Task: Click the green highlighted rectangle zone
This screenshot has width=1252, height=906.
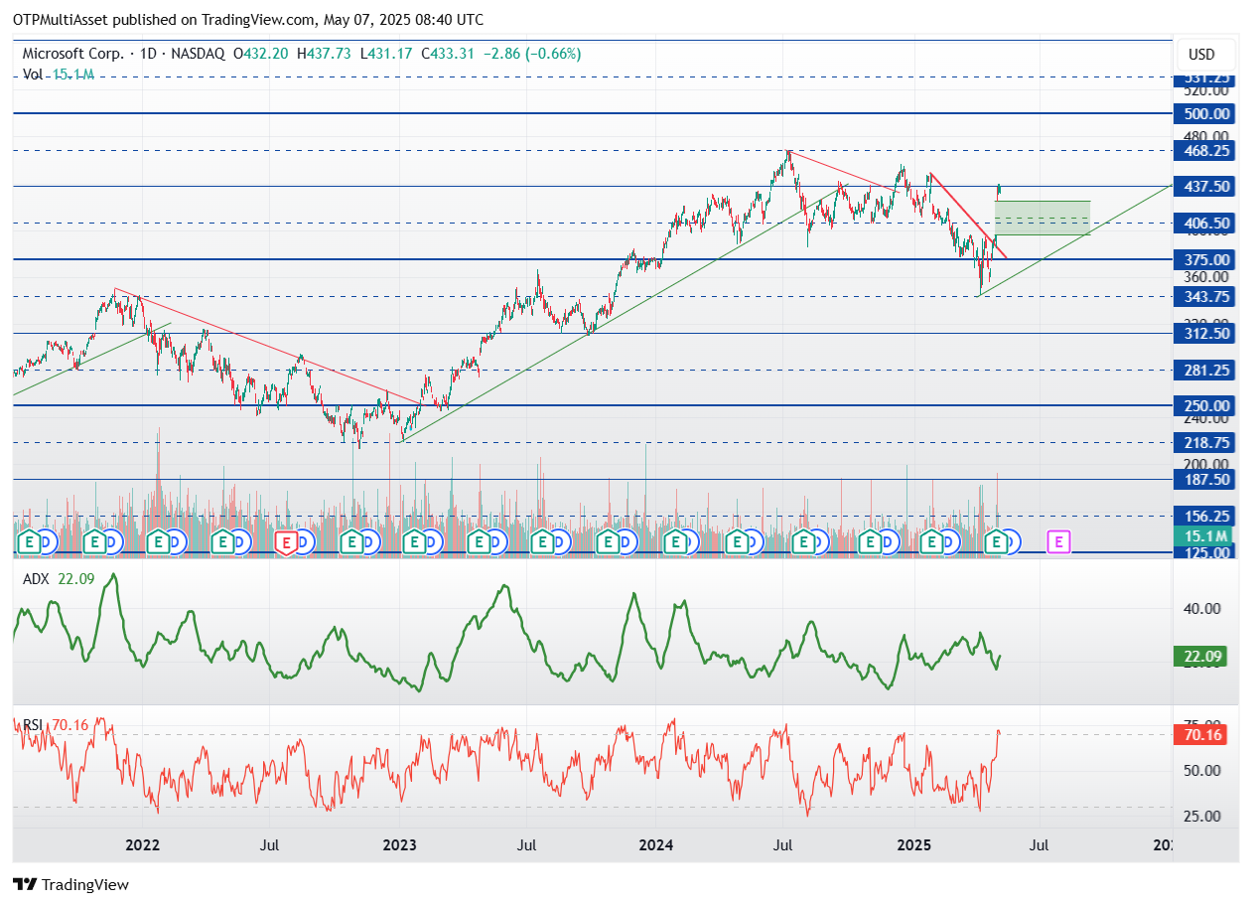Action: 1043,218
